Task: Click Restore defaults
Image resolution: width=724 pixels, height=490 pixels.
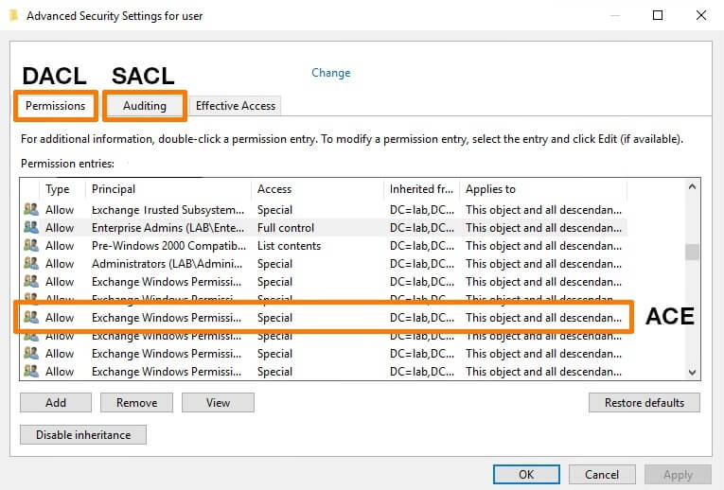Action: pos(644,403)
